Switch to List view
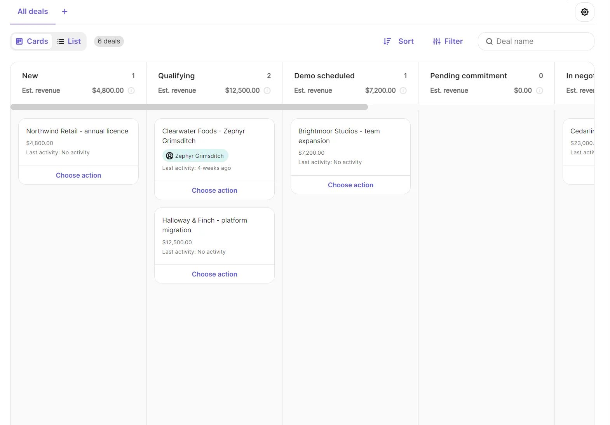610x425 pixels. coord(69,41)
